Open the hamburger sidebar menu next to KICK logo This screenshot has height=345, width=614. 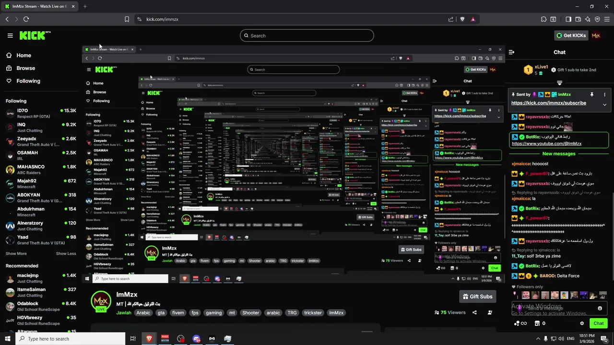10,35
